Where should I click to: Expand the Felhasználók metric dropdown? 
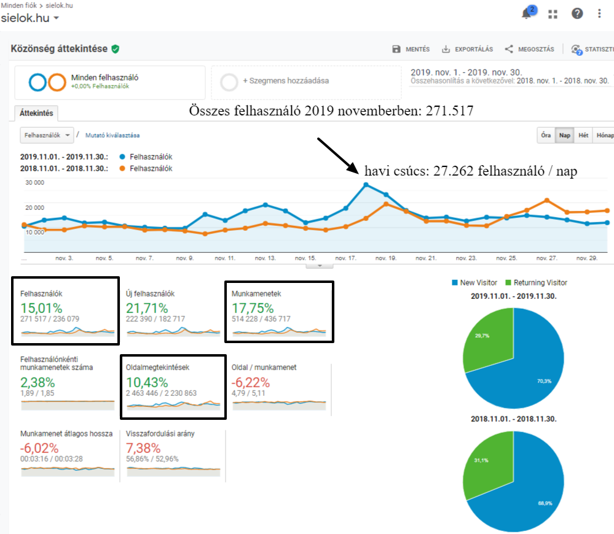point(47,135)
